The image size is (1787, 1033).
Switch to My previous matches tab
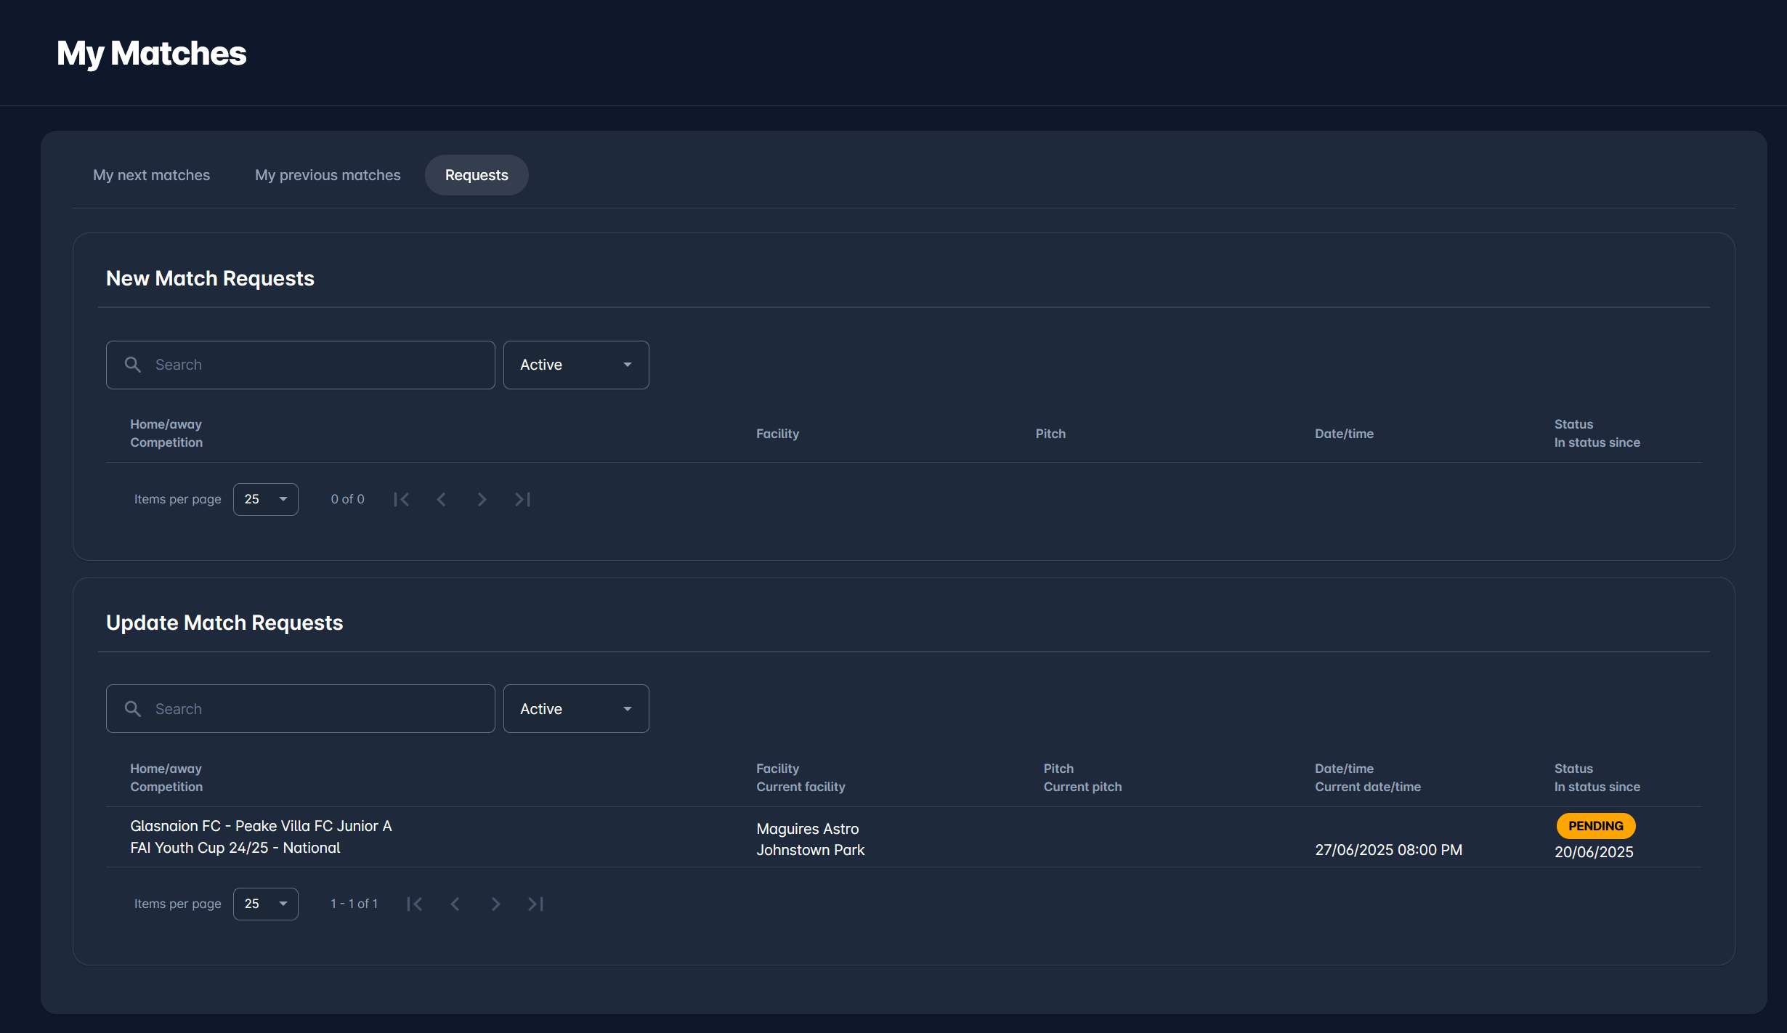tap(328, 175)
